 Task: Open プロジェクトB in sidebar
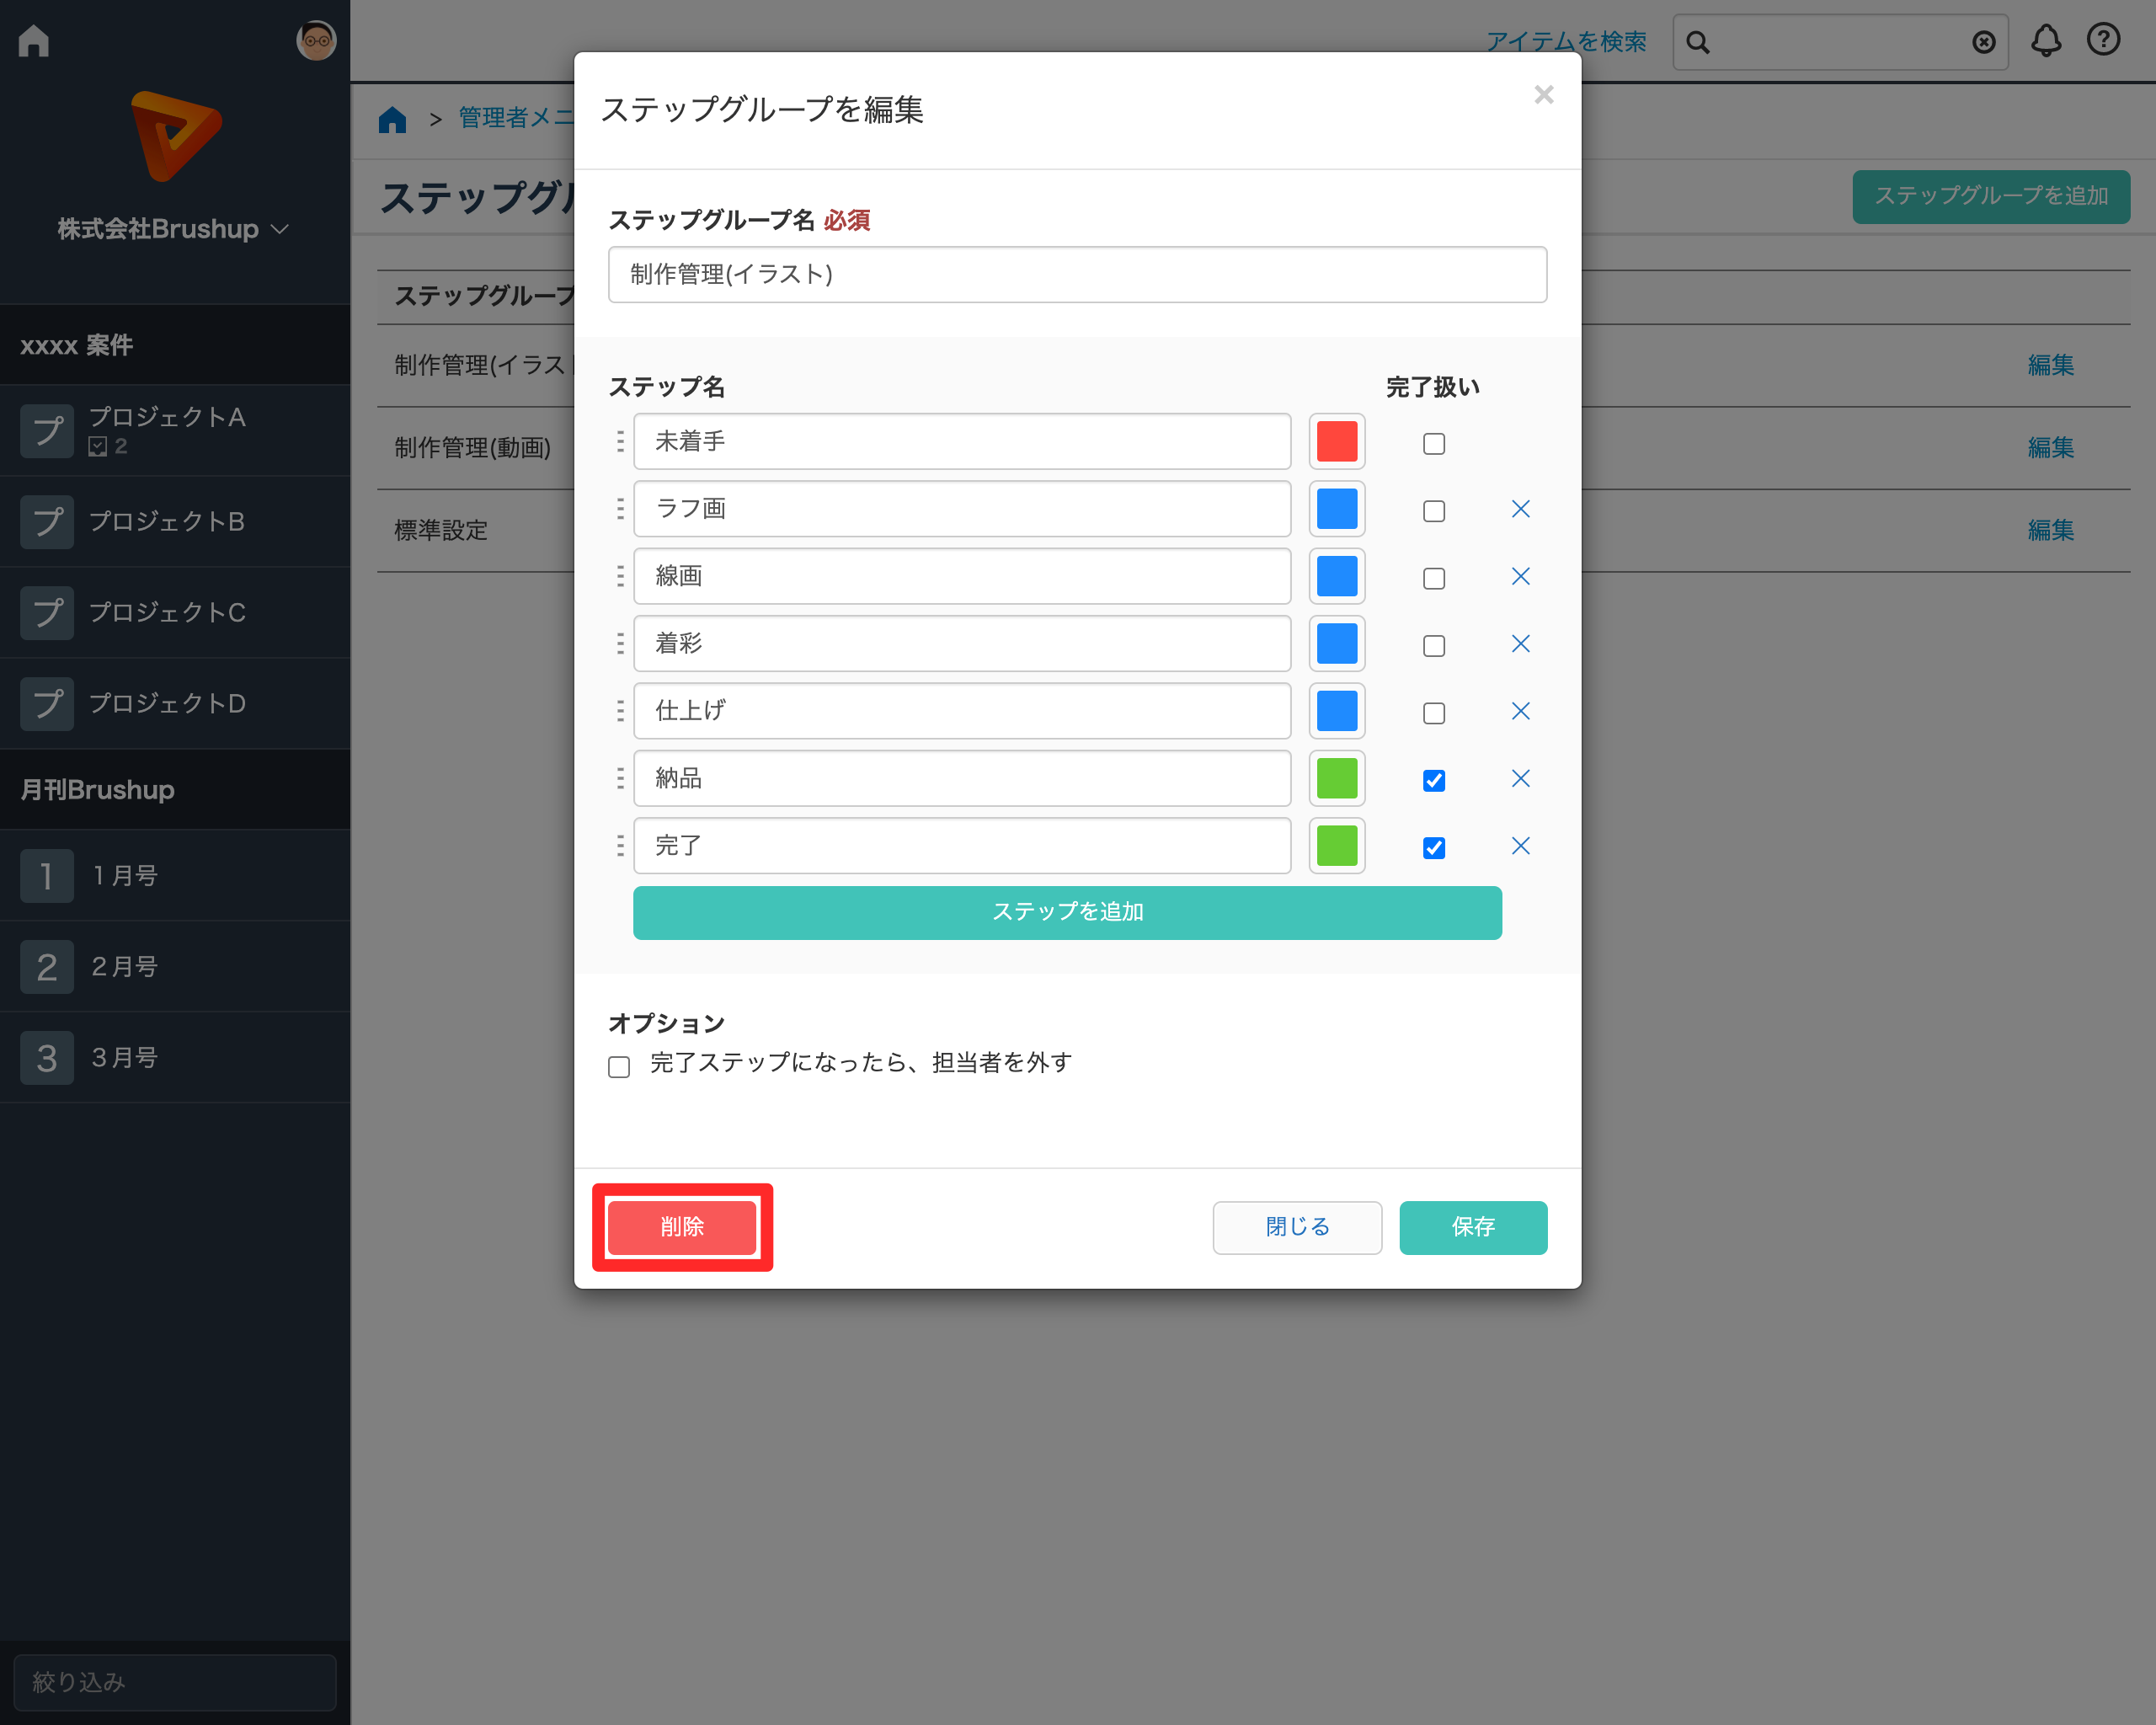(166, 521)
